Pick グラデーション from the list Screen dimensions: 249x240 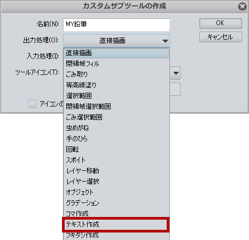tap(116, 203)
